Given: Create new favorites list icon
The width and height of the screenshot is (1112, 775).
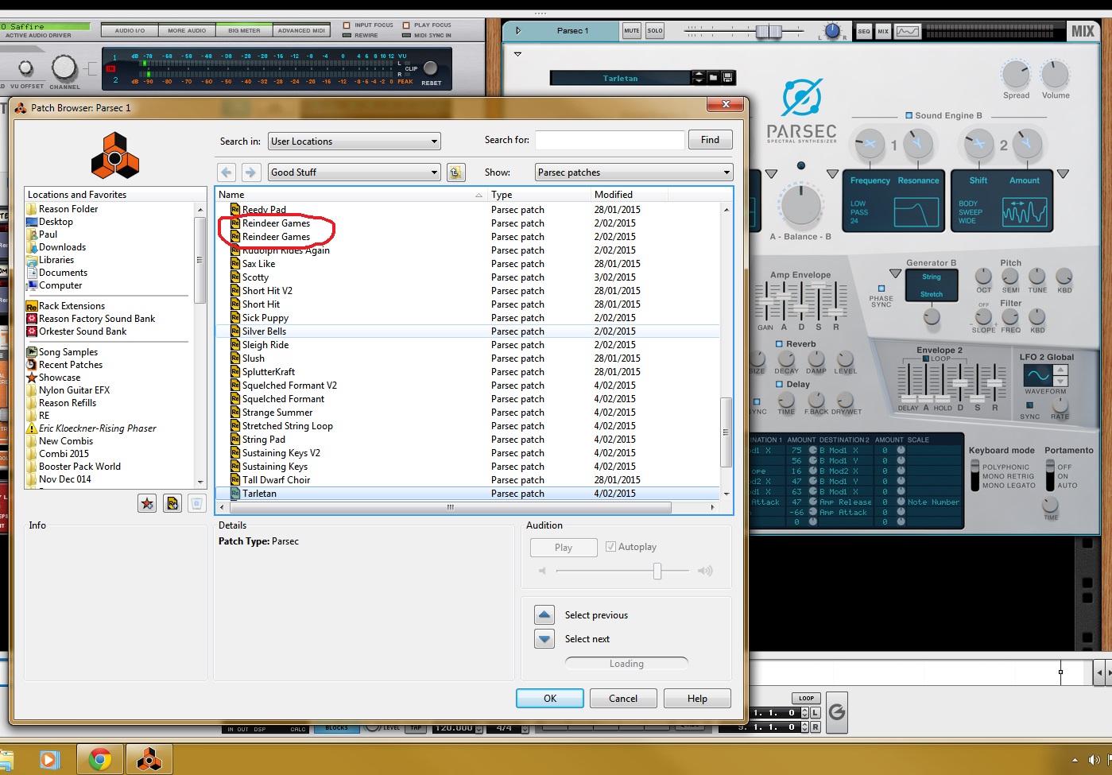Looking at the screenshot, I should click(x=172, y=502).
